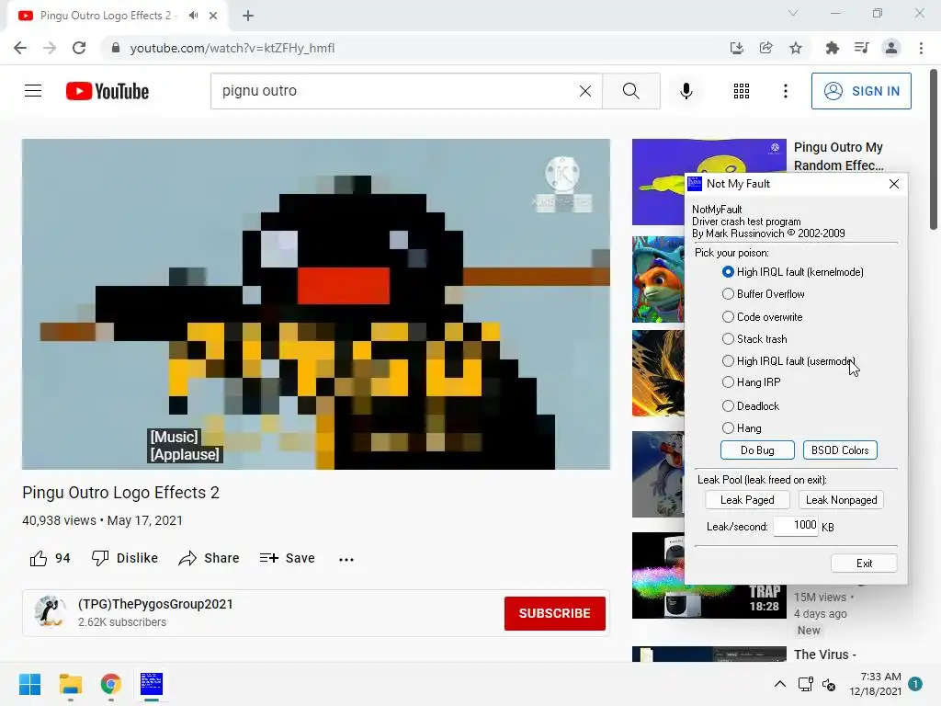Open Chrome extensions puzzle icon

[832, 48]
